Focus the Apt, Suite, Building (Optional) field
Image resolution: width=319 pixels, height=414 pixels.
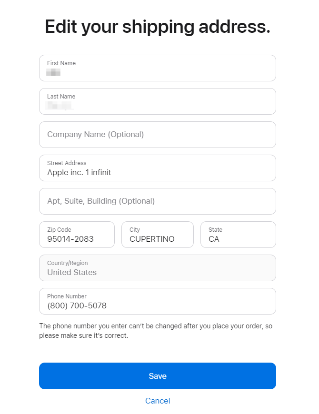click(x=157, y=201)
